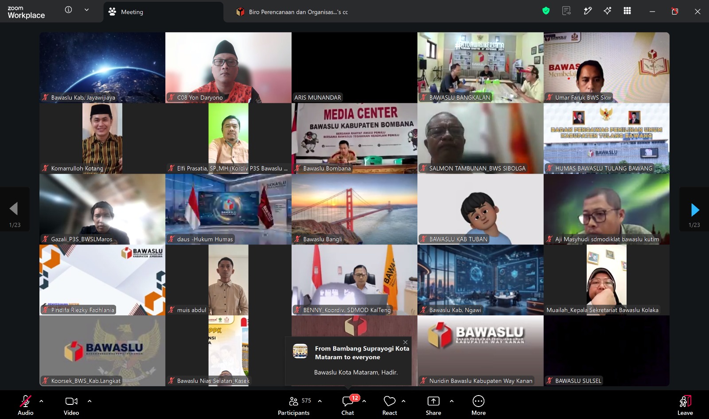Expand audio options caret next to Audio
Screen dimensions: 709x419
coord(41,401)
